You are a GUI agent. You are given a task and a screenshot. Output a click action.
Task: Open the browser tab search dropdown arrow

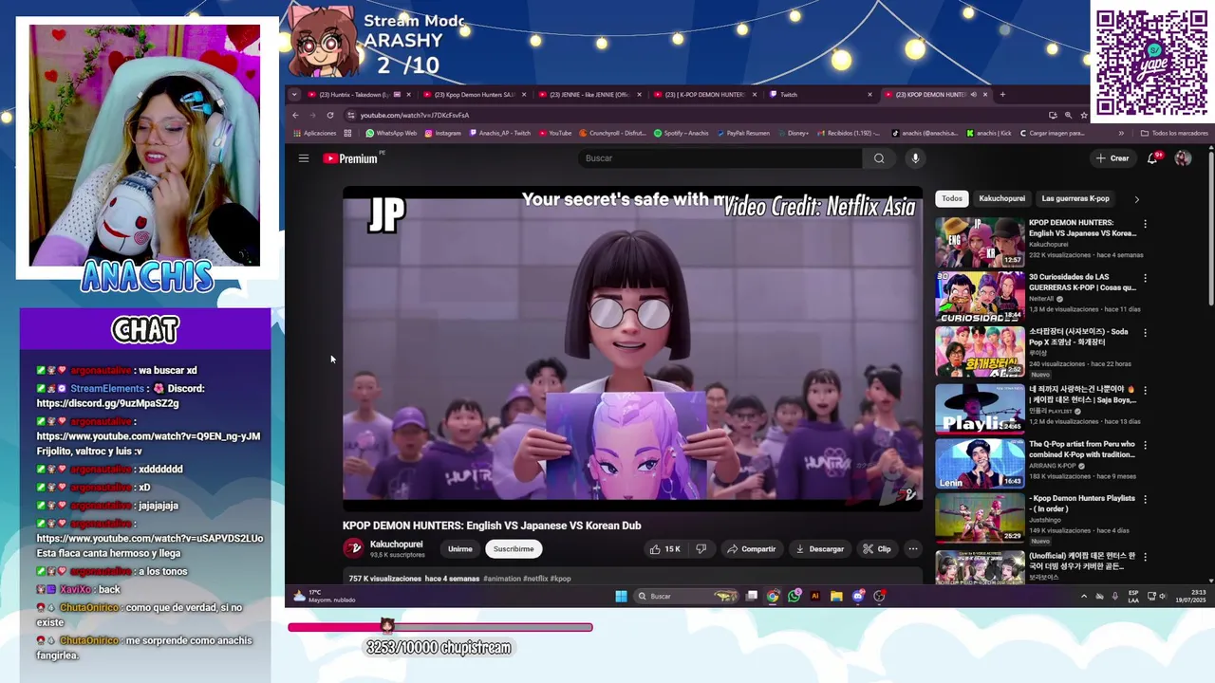294,95
